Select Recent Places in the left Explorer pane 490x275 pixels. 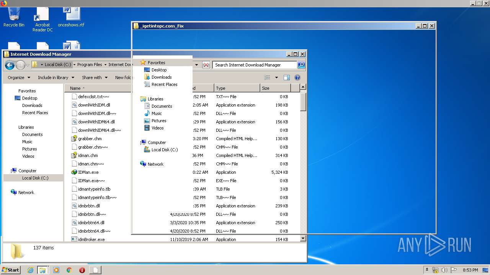click(x=35, y=113)
